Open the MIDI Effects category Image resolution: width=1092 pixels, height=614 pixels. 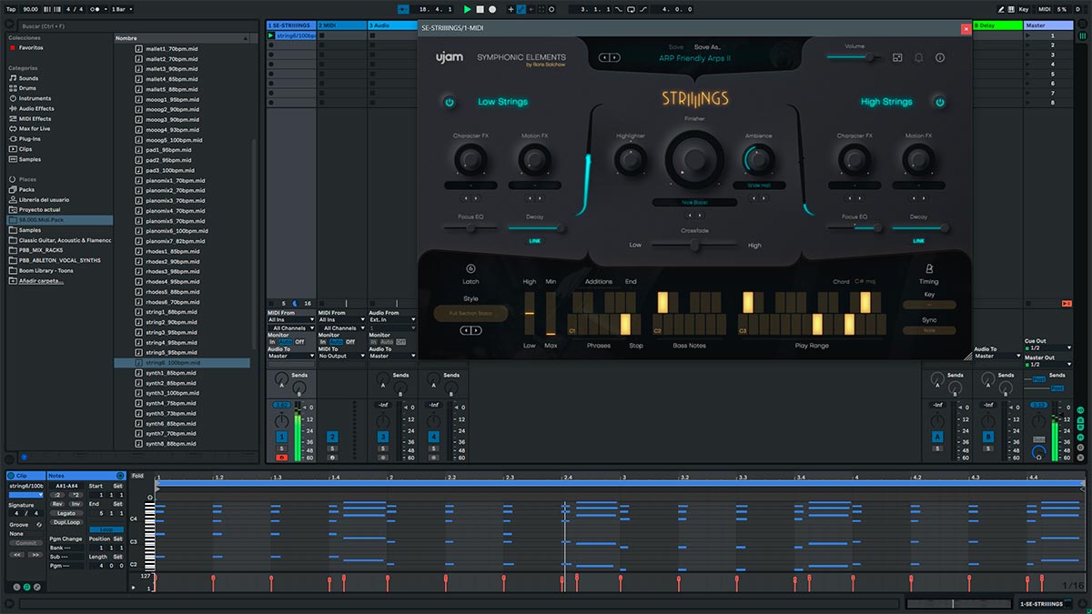click(x=35, y=118)
